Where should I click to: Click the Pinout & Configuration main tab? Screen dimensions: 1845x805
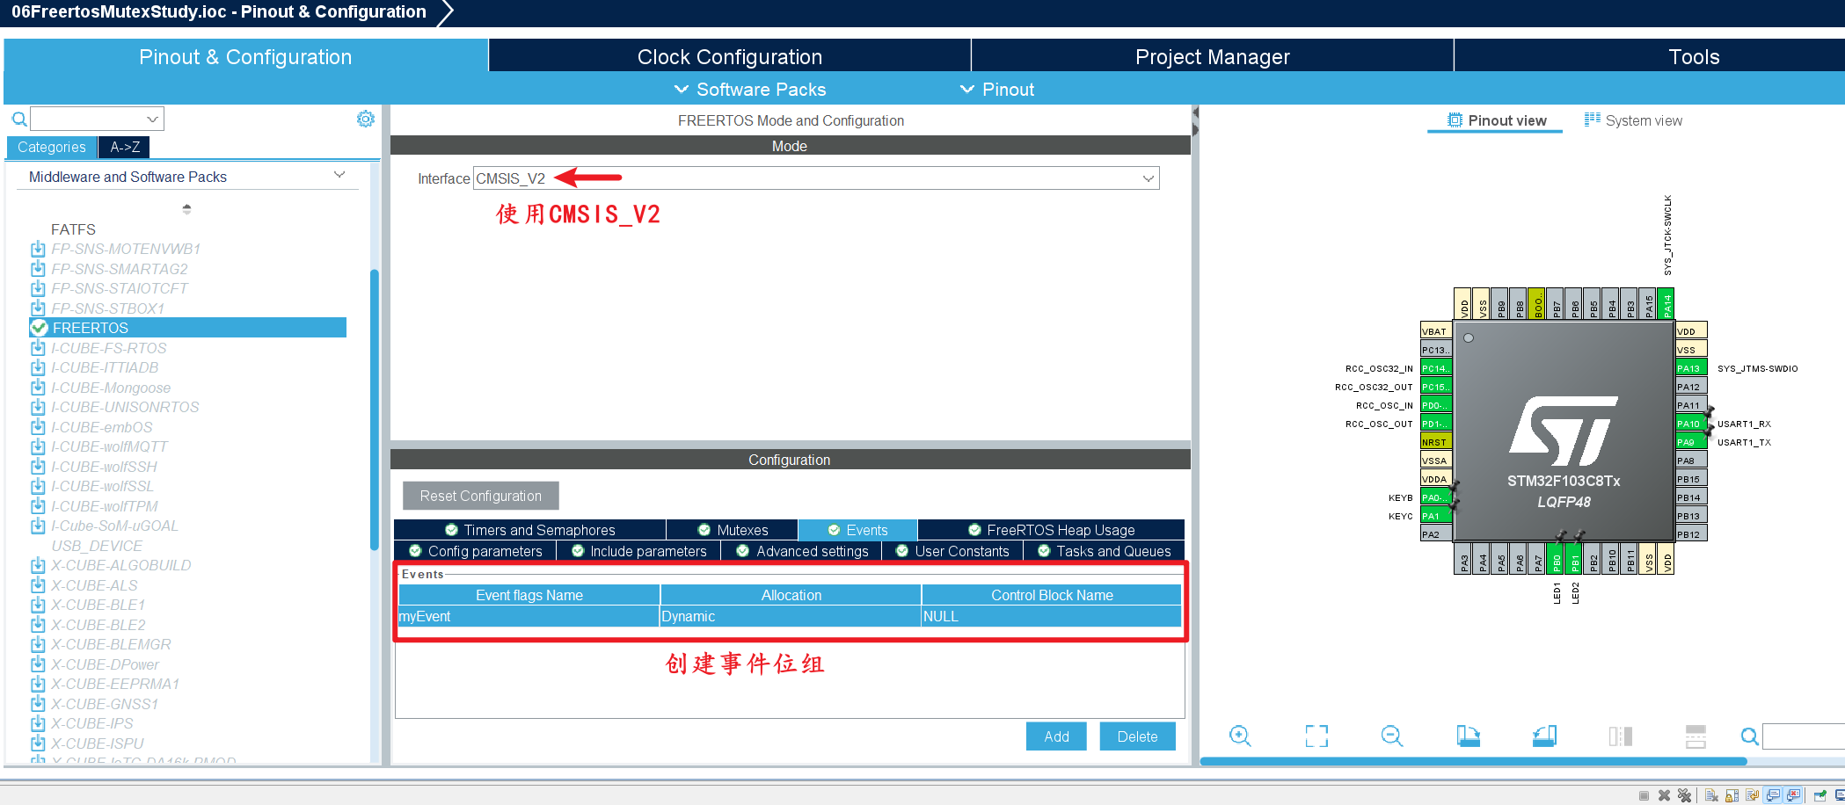coord(245,57)
